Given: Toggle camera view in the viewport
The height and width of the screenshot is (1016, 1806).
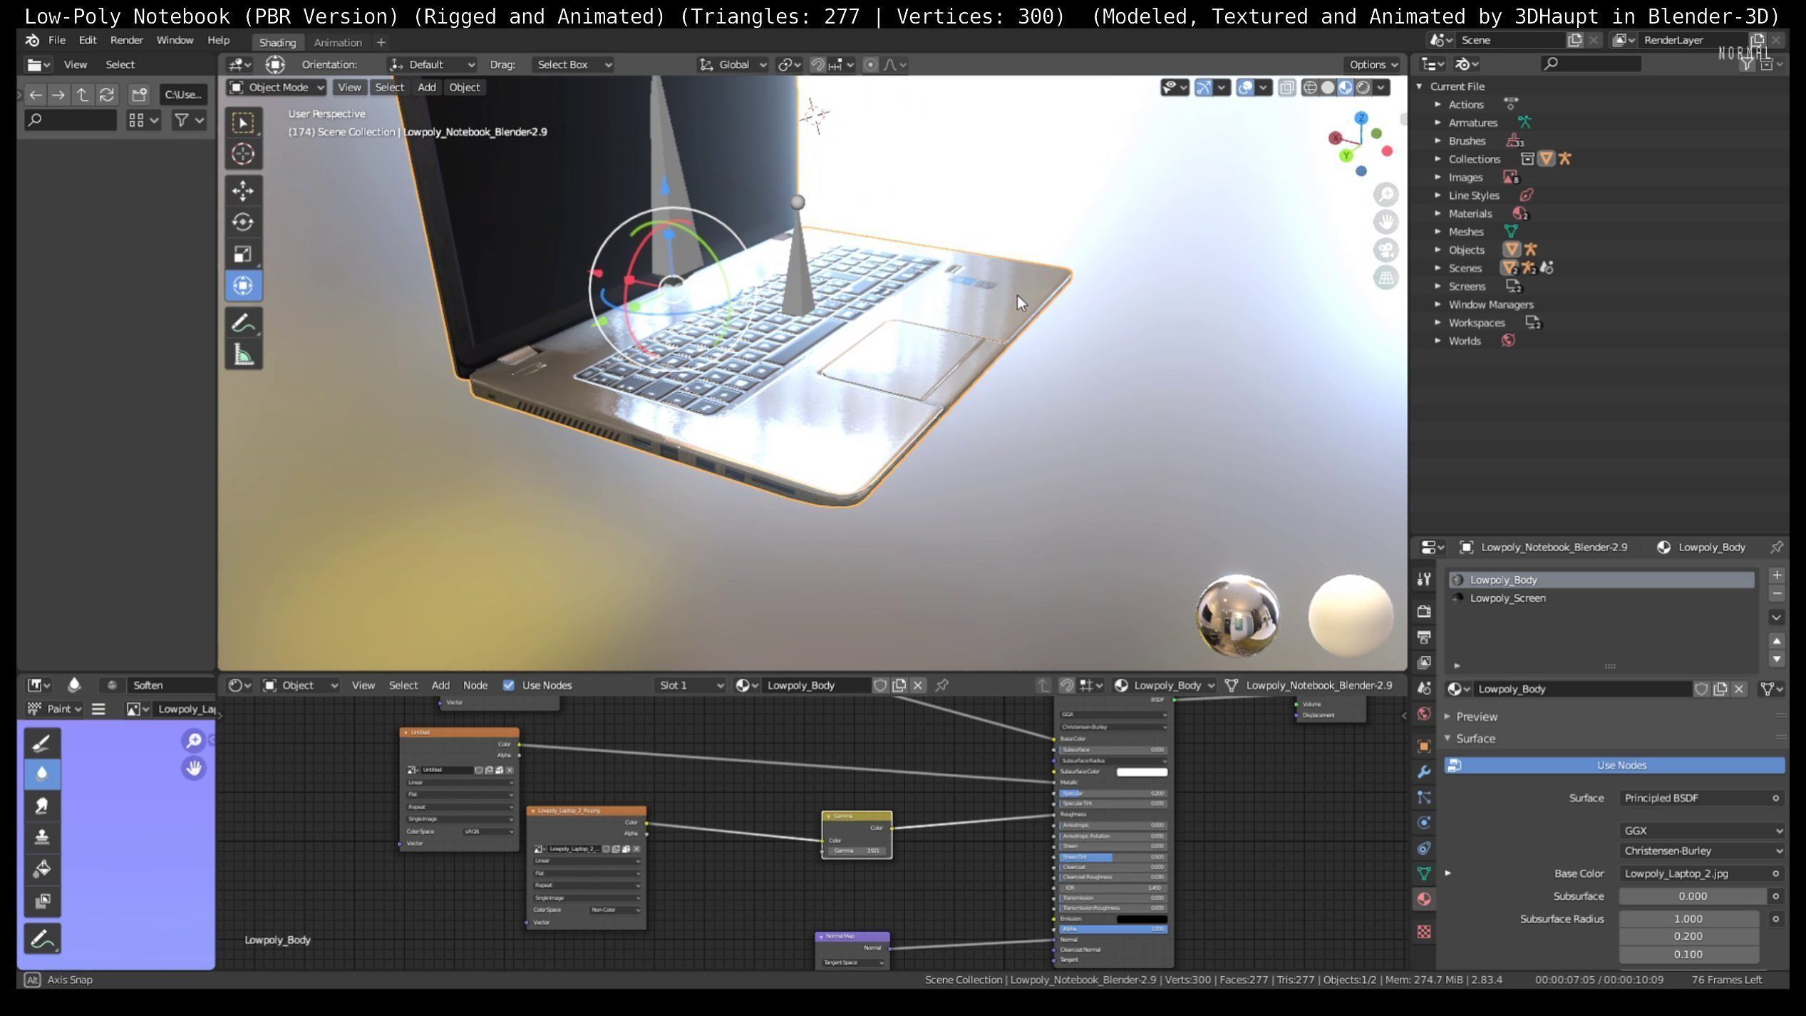Looking at the screenshot, I should [x=1386, y=250].
